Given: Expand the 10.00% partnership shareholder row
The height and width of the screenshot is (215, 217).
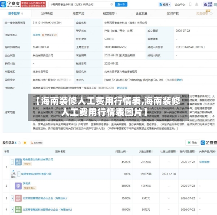Looking at the screenshot, I should [13, 209].
